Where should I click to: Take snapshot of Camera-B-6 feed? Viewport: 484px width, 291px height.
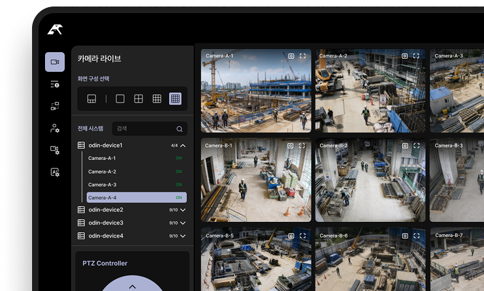[x=405, y=236]
